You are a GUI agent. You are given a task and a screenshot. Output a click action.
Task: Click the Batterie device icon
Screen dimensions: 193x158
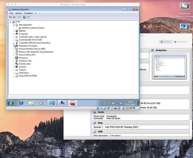click(x=17, y=31)
